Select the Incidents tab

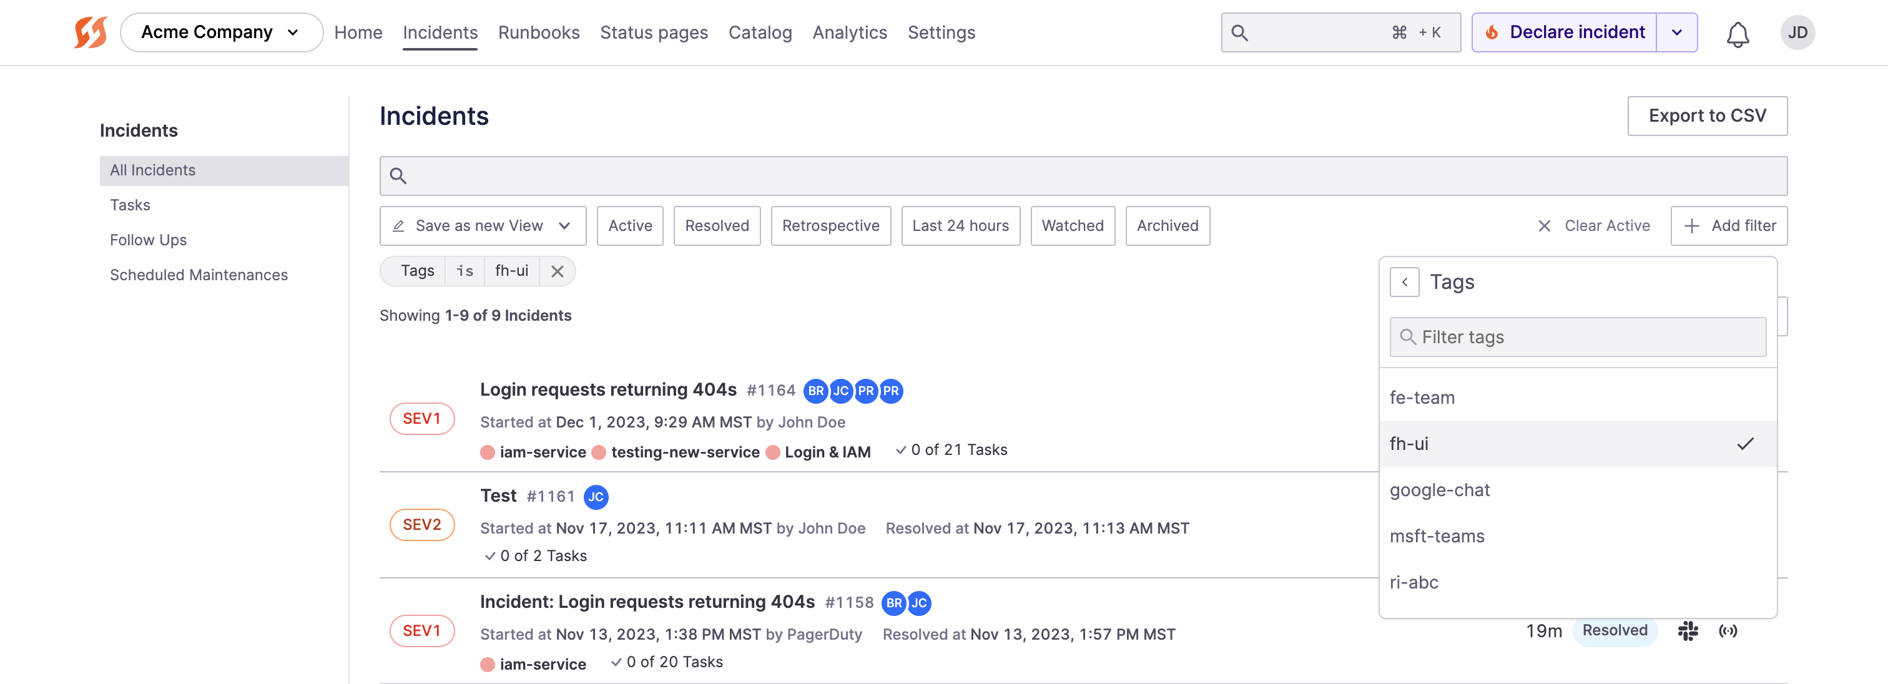tap(440, 33)
